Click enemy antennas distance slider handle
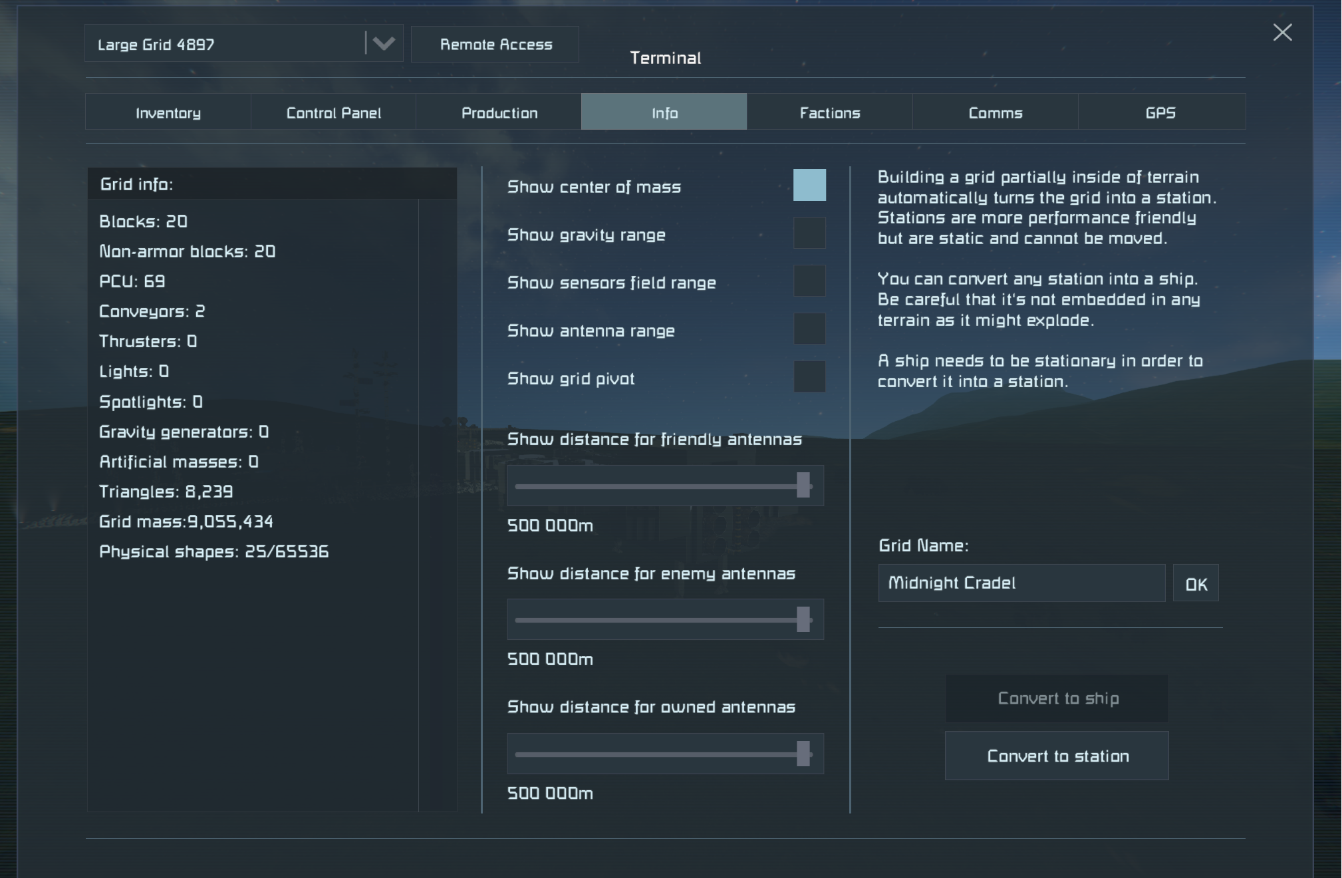Viewport: 1342px width, 878px height. click(x=803, y=620)
